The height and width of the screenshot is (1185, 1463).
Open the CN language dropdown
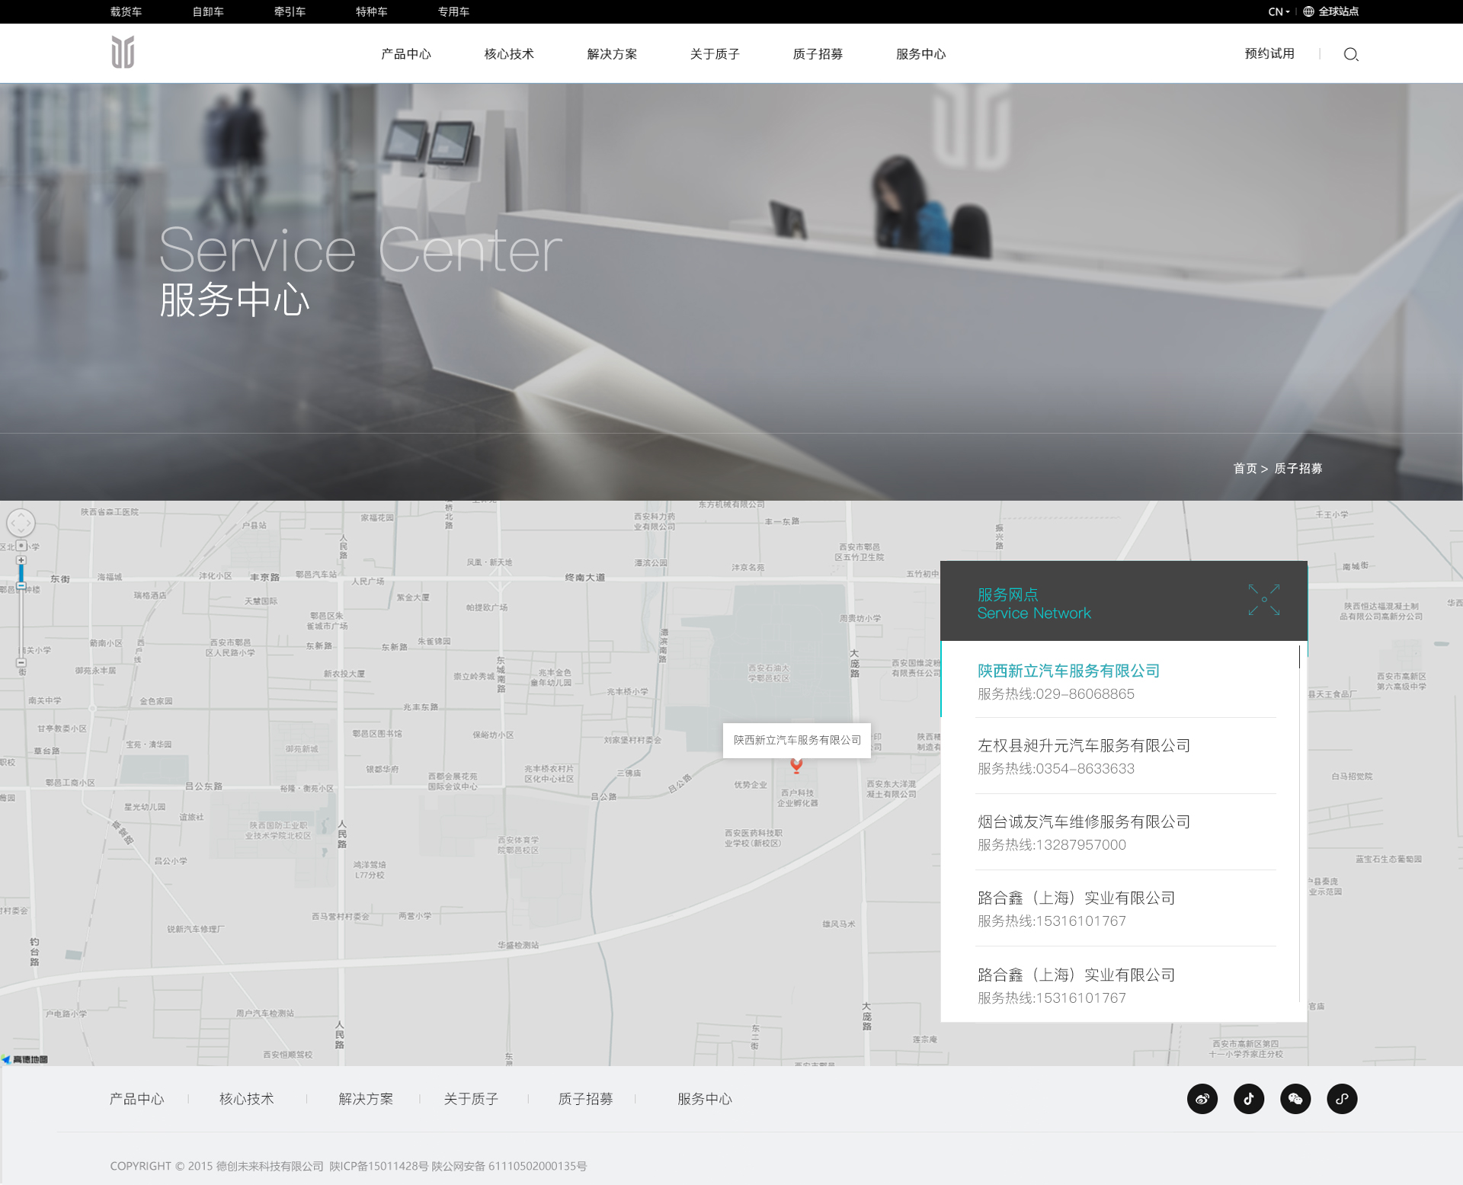1279,11
